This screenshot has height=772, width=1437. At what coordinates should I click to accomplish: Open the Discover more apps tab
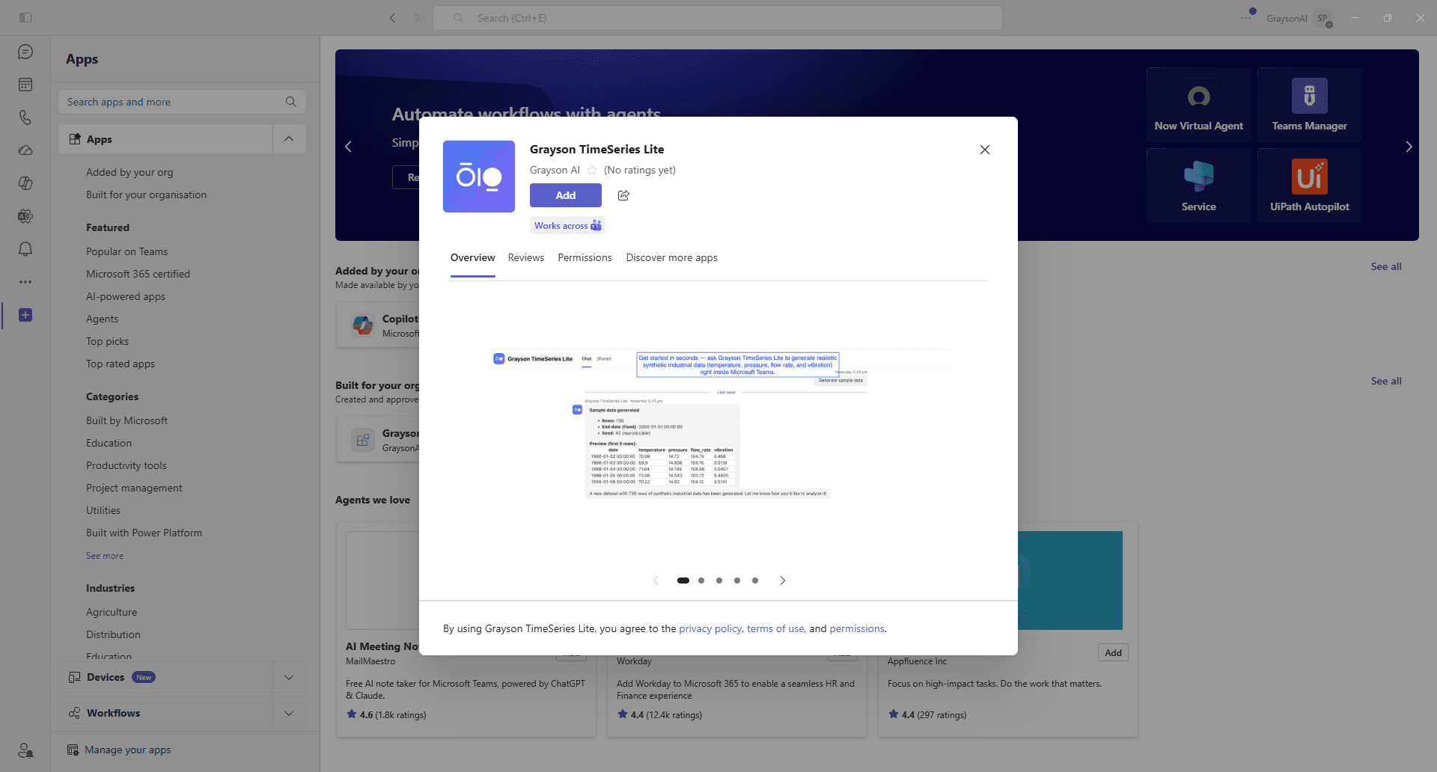(x=671, y=257)
